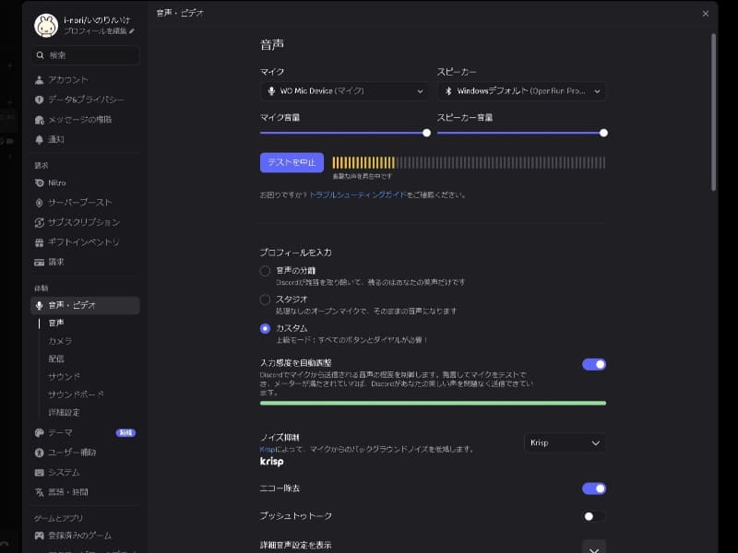Open ギフトインベントリ settings page
The width and height of the screenshot is (738, 553).
(x=85, y=242)
